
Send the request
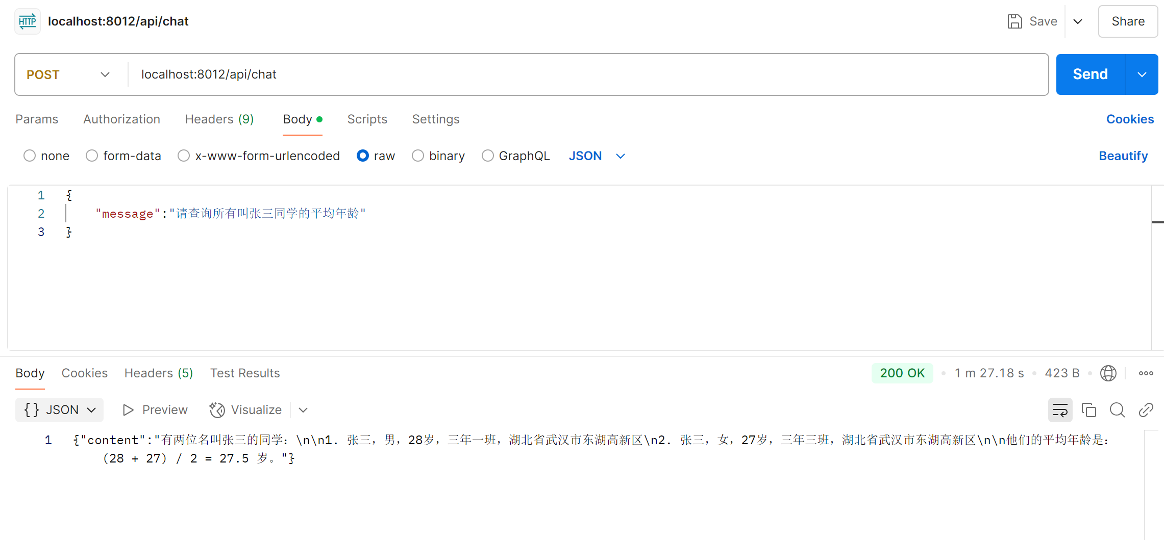pos(1089,74)
